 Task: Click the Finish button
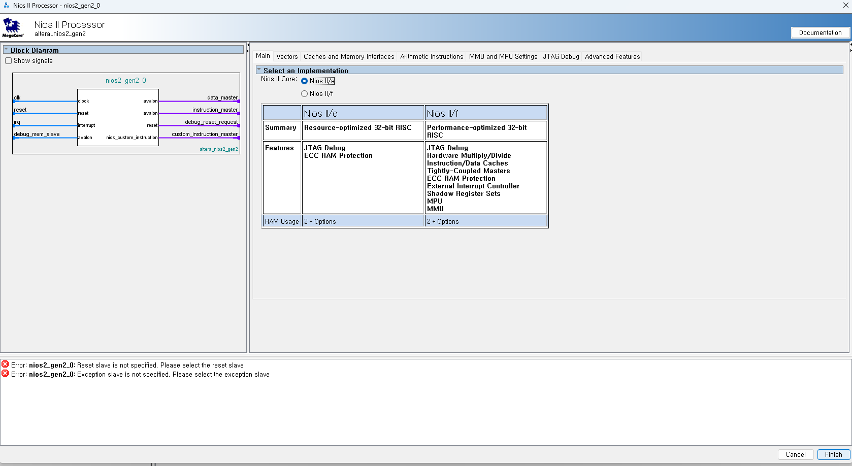833,454
